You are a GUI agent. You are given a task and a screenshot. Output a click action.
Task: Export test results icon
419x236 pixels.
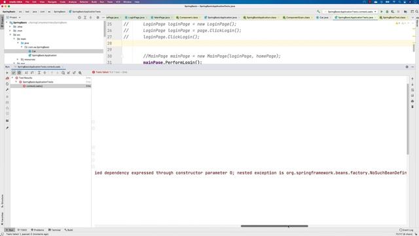[74, 73]
